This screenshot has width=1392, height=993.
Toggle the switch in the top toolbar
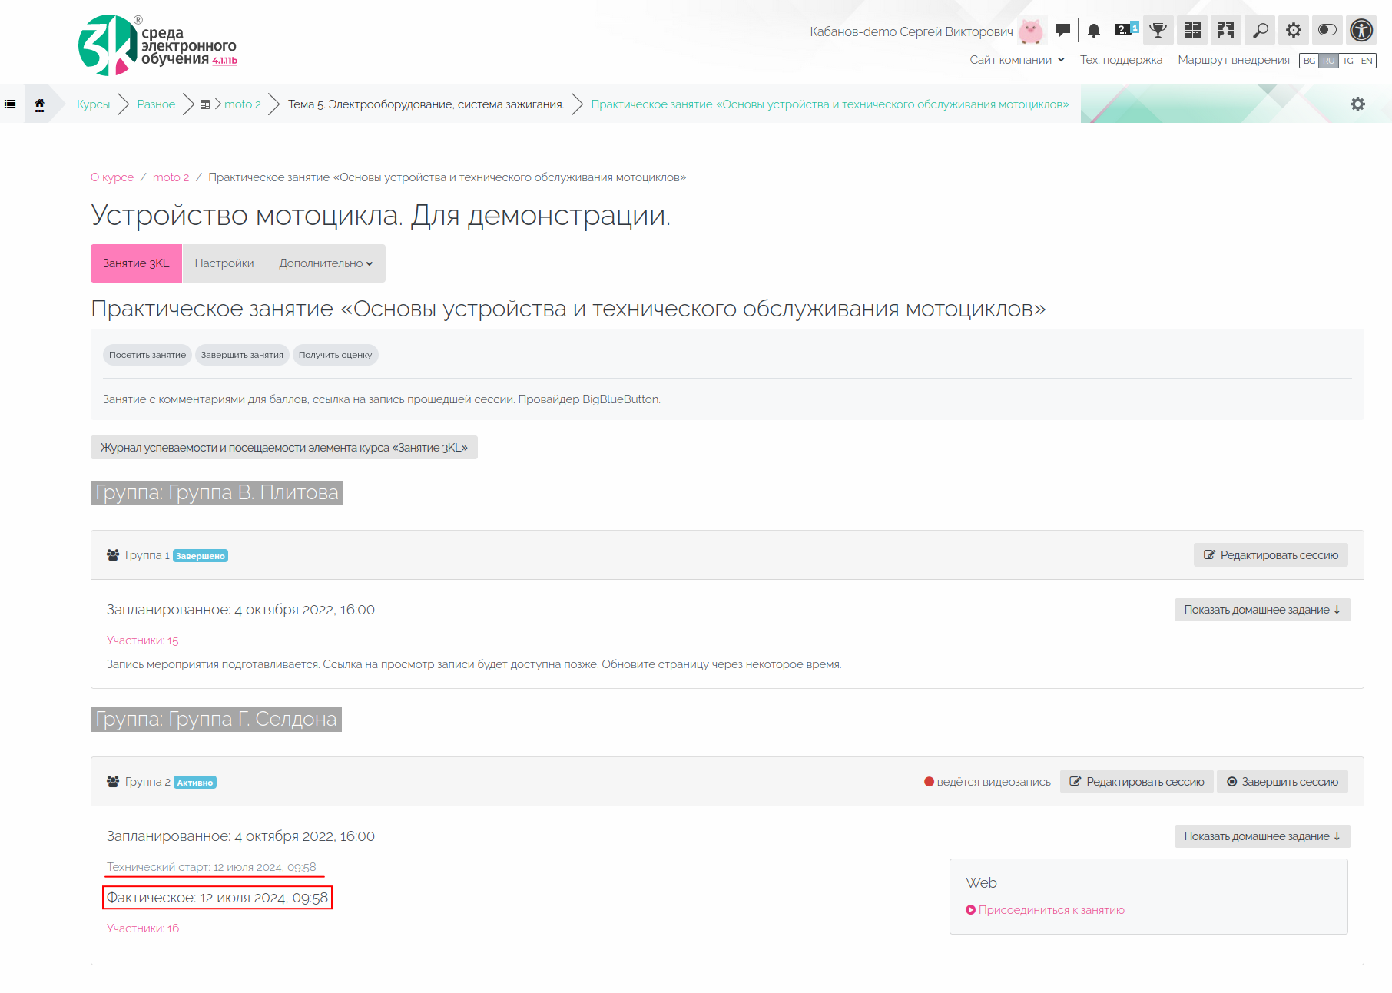(1327, 31)
